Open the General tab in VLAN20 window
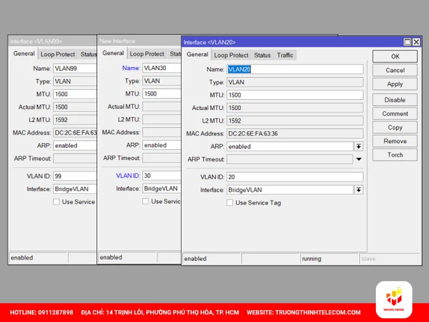This screenshot has height=322, width=429. [x=197, y=55]
